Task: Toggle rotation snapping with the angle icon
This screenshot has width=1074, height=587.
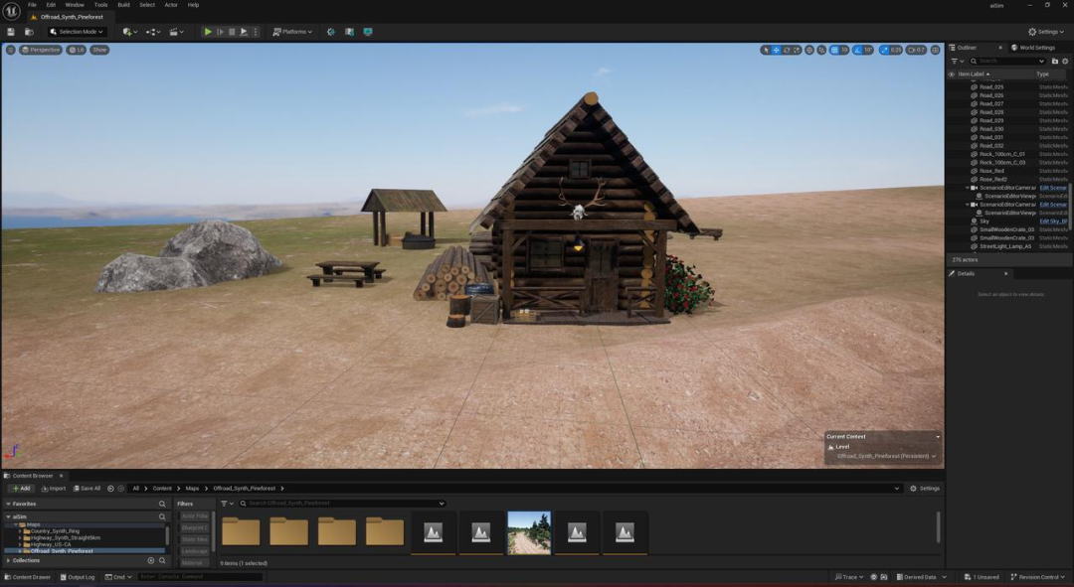Action: [x=856, y=50]
